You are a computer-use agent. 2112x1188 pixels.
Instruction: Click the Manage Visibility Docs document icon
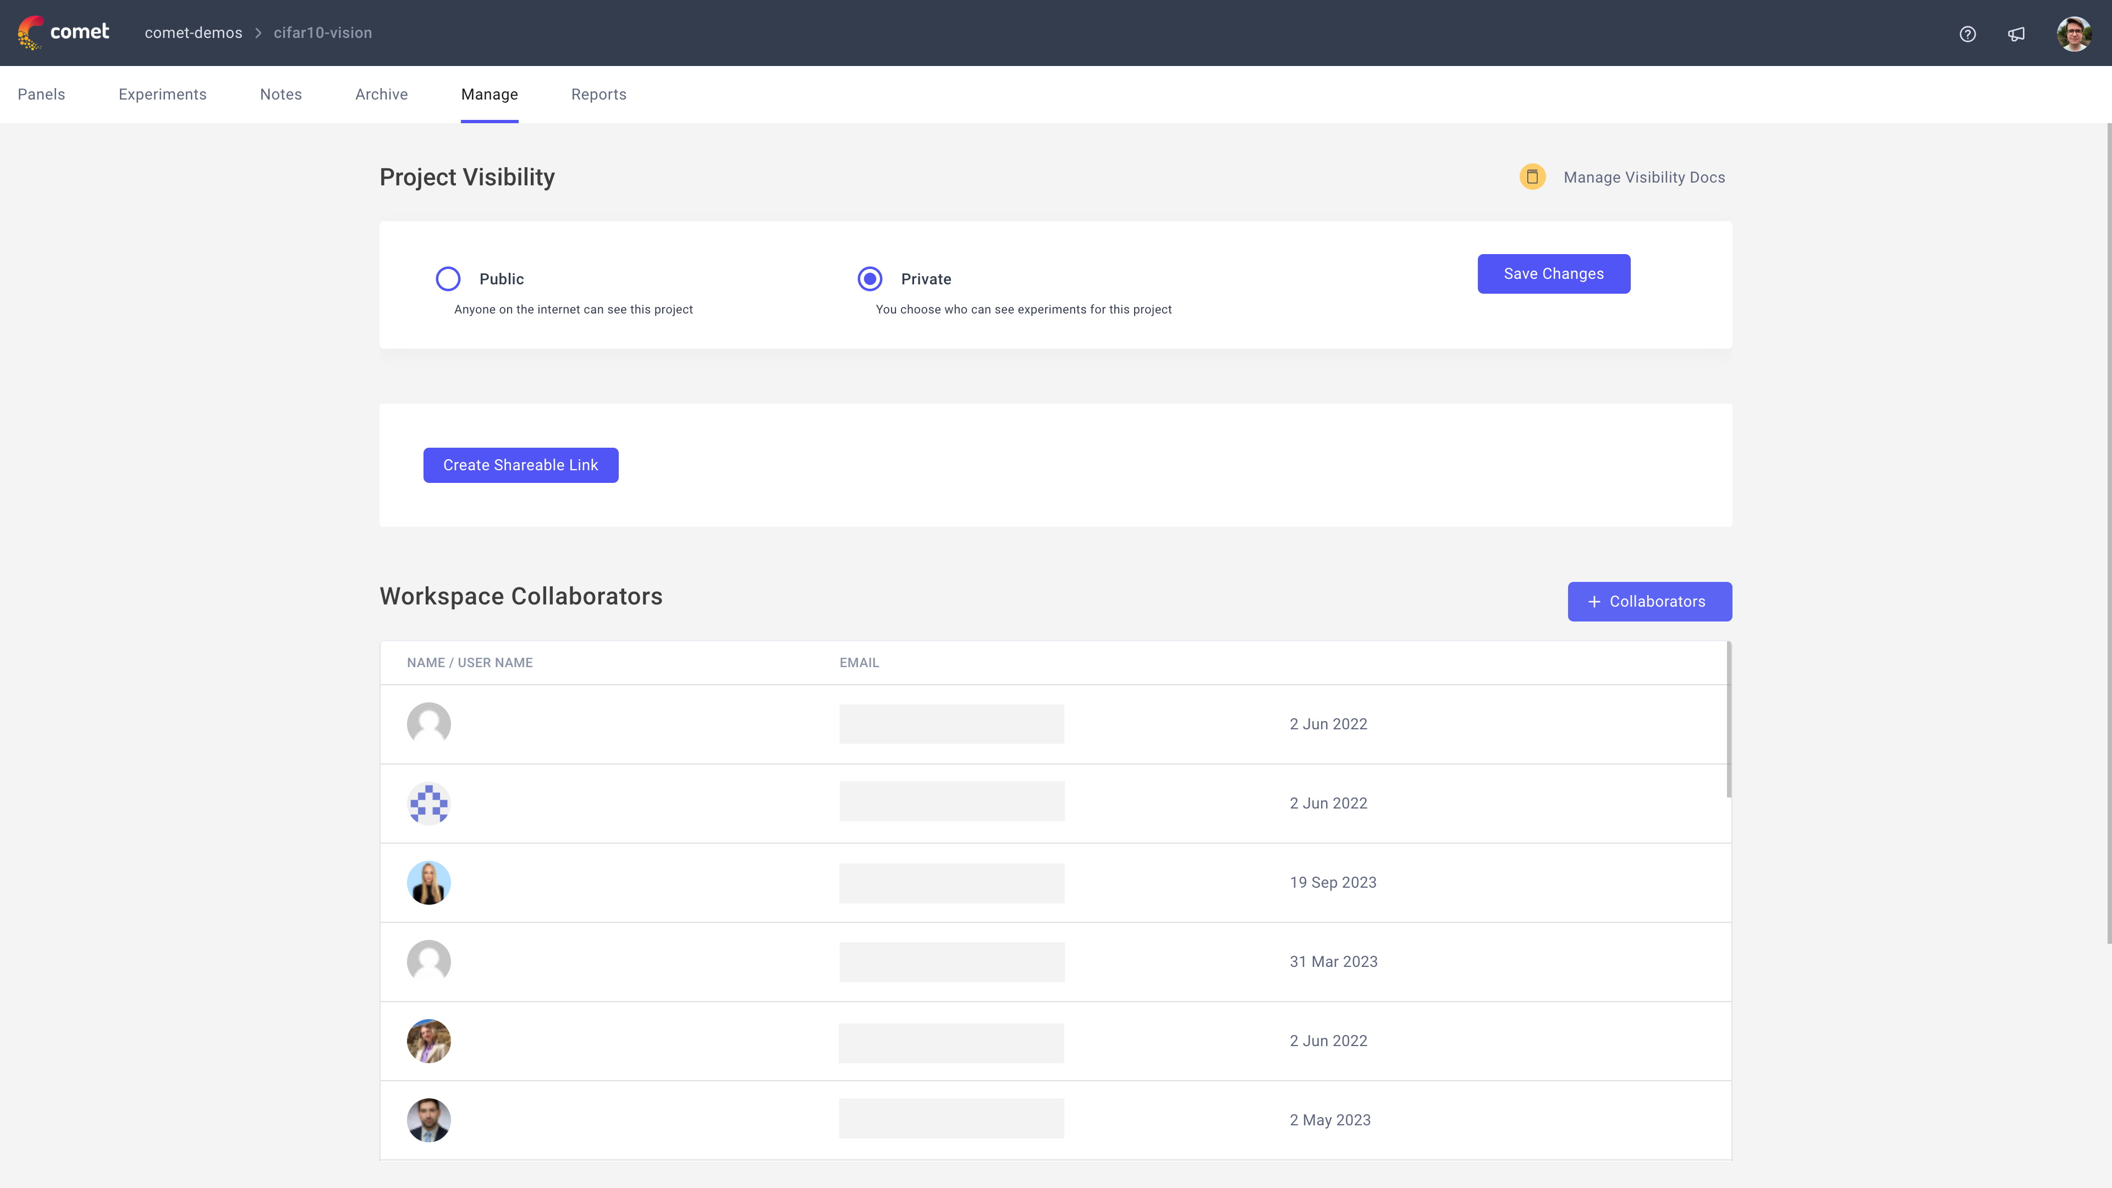tap(1532, 176)
